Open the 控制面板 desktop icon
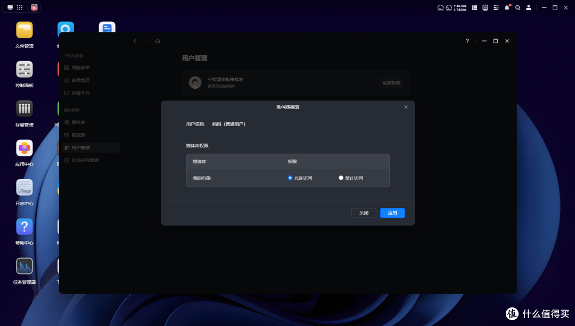 tap(24, 70)
